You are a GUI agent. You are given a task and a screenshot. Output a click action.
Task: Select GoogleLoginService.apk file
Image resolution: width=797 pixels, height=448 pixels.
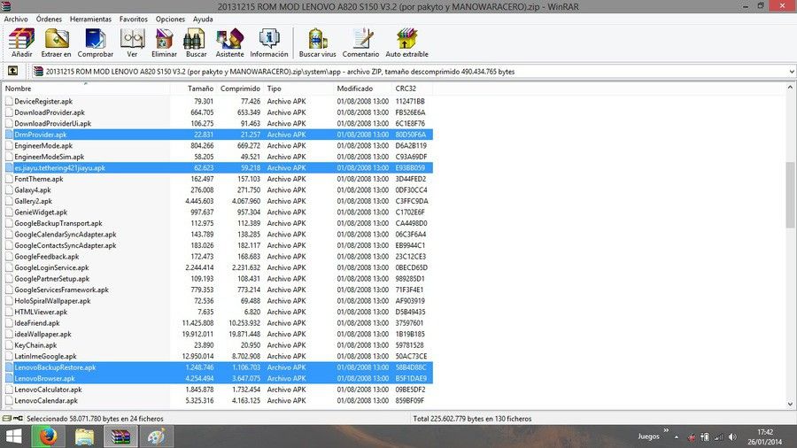coord(51,267)
